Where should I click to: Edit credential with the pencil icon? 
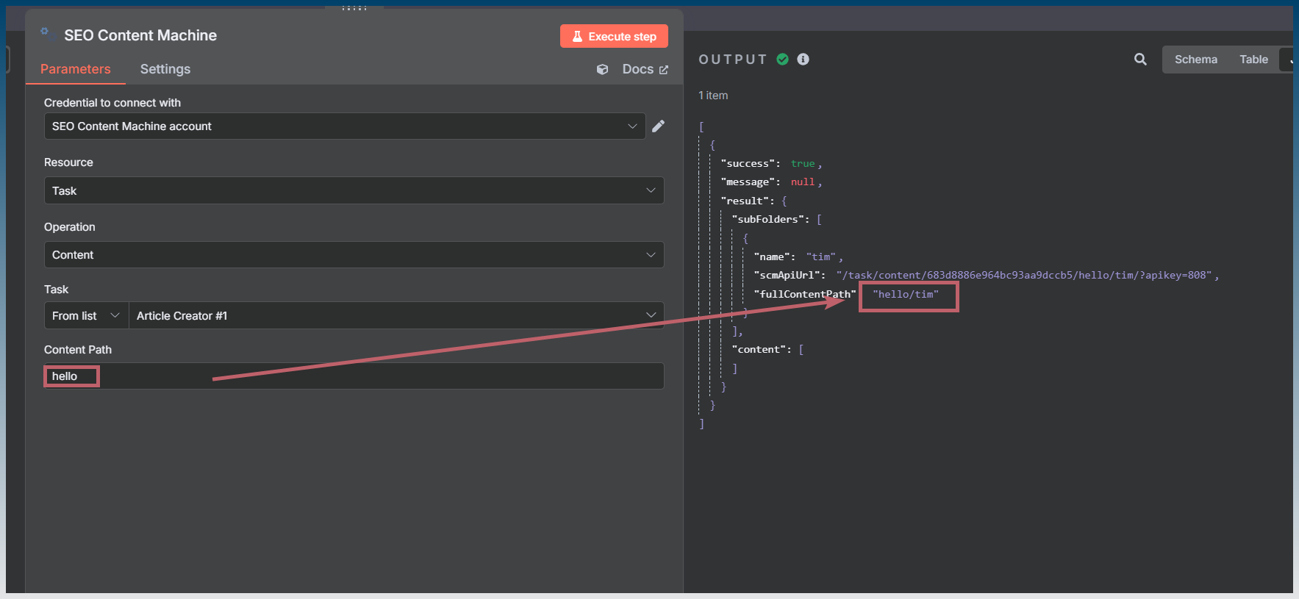click(659, 126)
